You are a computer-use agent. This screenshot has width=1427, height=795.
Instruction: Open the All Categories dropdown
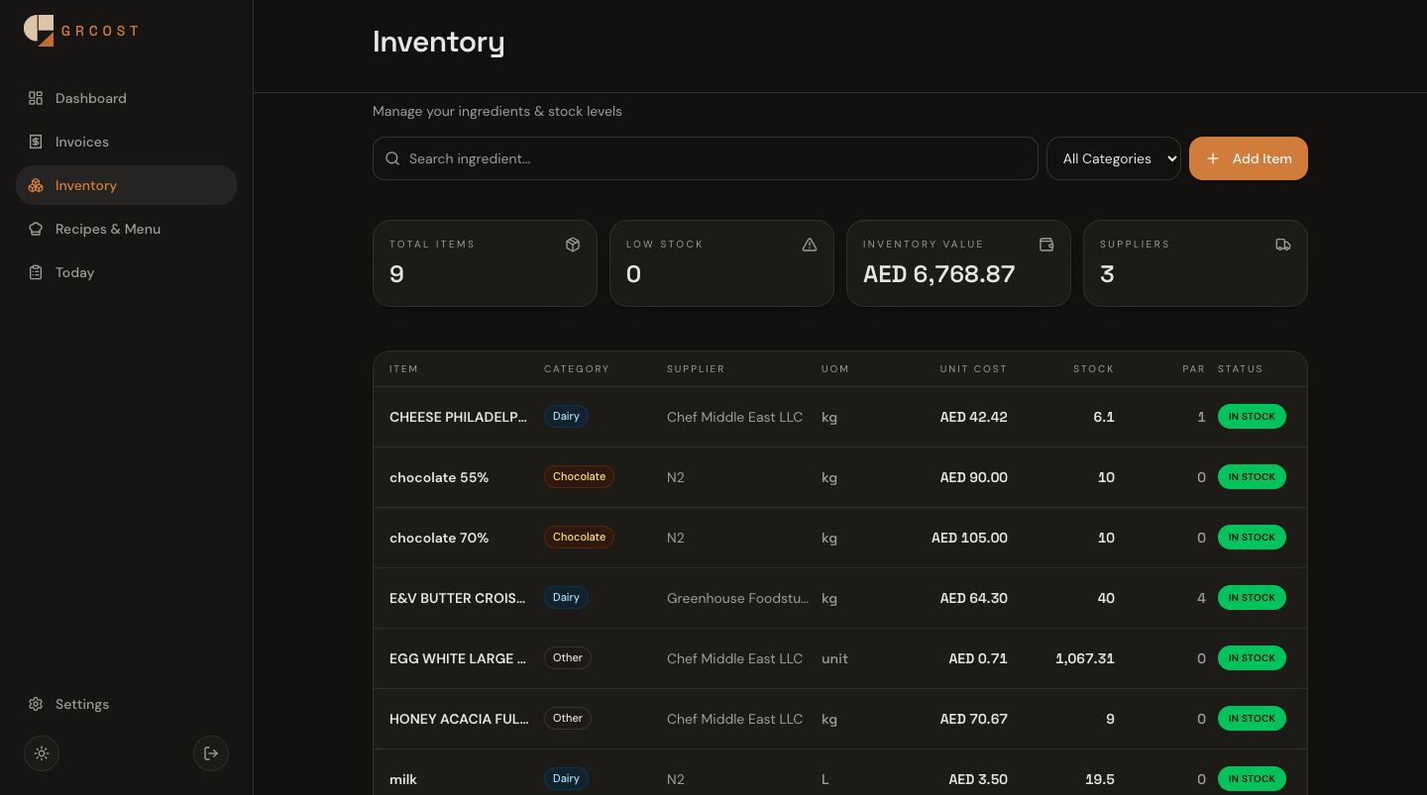click(1114, 158)
